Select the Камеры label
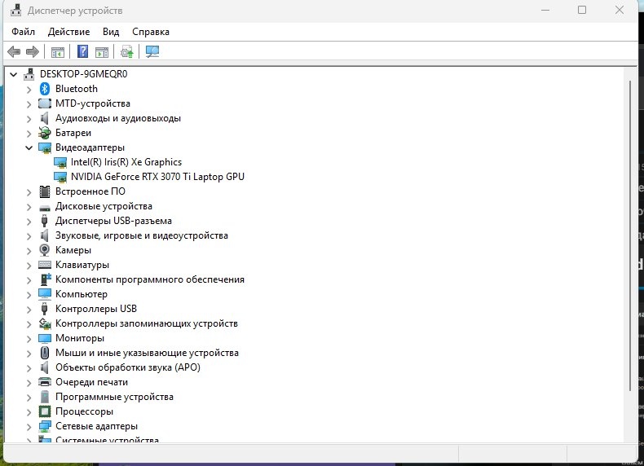Screen dimensions: 644x466 pos(73,250)
